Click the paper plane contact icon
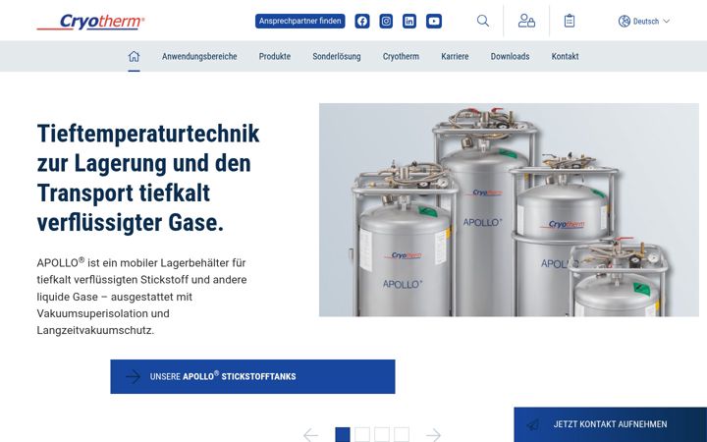707x442 pixels. [533, 424]
